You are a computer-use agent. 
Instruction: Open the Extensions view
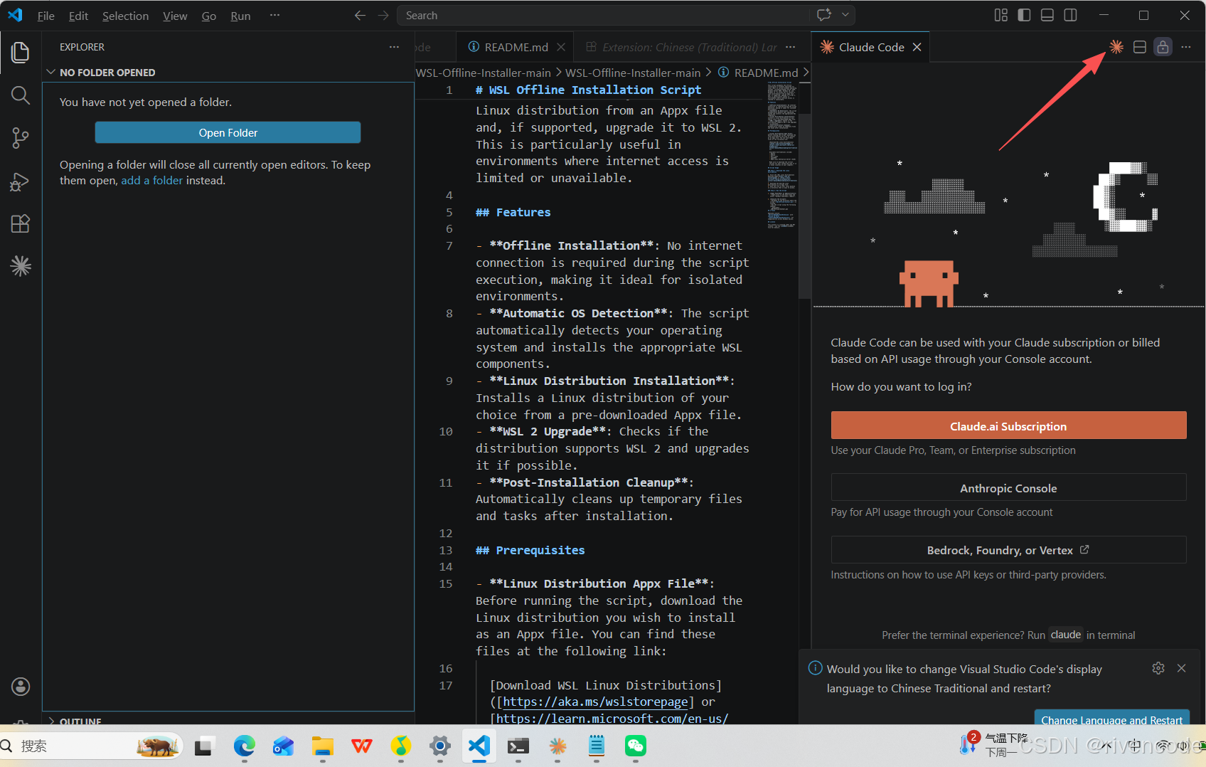(x=21, y=224)
